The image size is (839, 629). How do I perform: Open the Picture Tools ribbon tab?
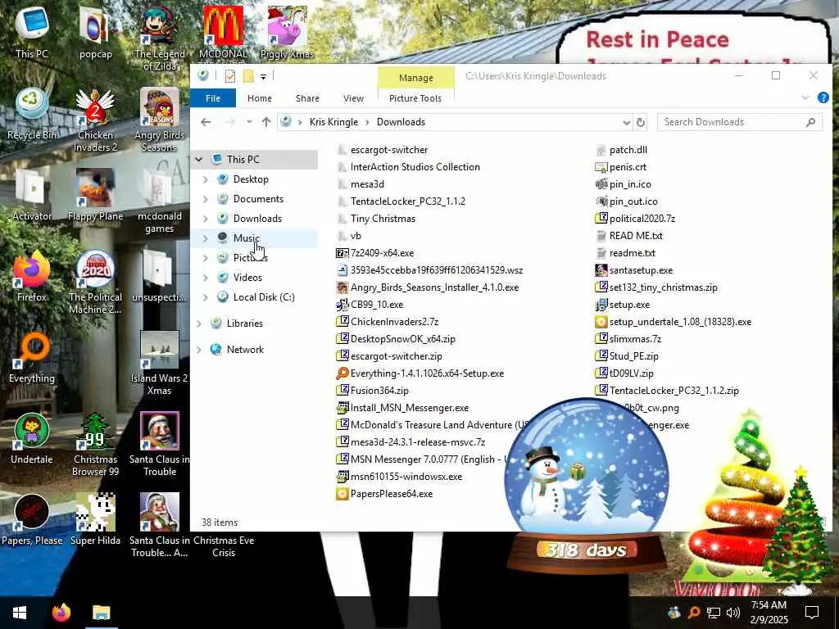[415, 98]
